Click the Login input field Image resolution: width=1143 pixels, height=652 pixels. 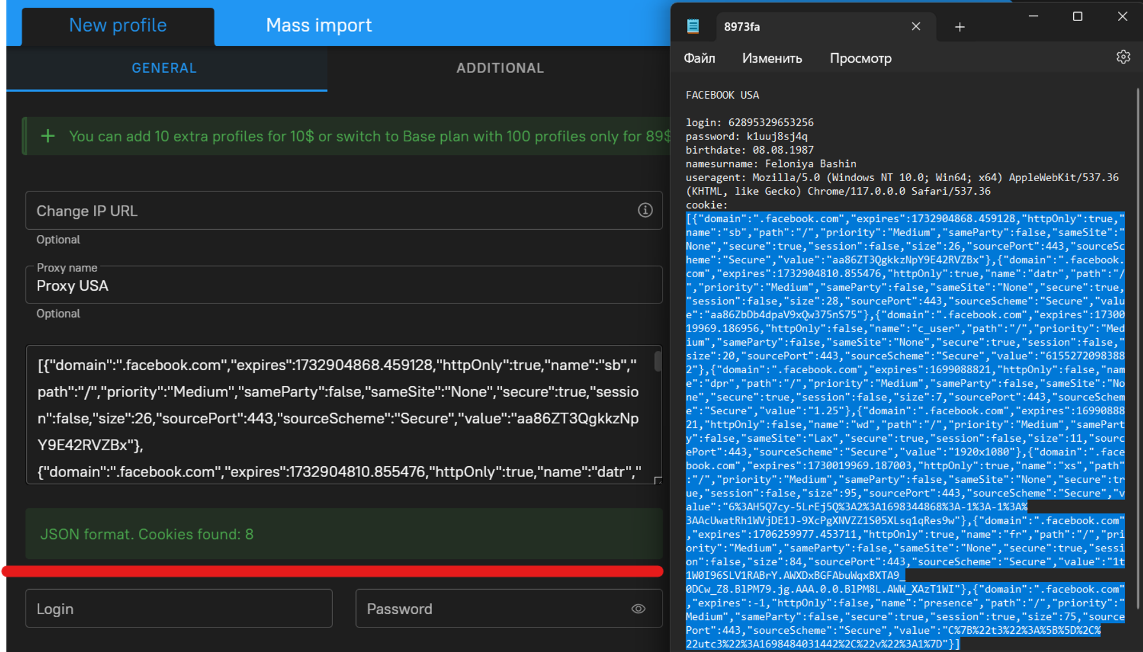pos(179,609)
